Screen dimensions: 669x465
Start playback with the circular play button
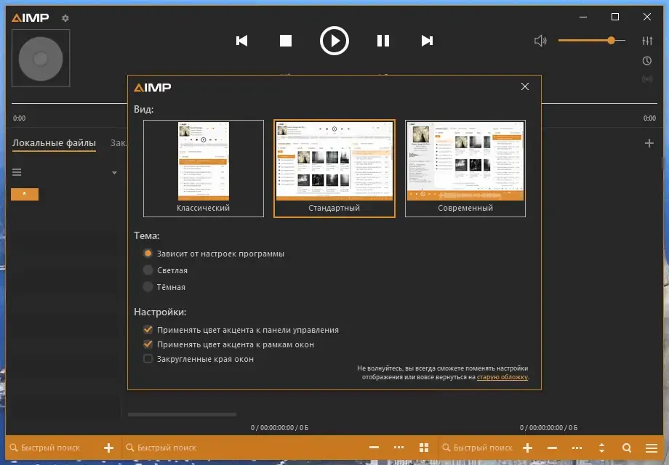(334, 41)
